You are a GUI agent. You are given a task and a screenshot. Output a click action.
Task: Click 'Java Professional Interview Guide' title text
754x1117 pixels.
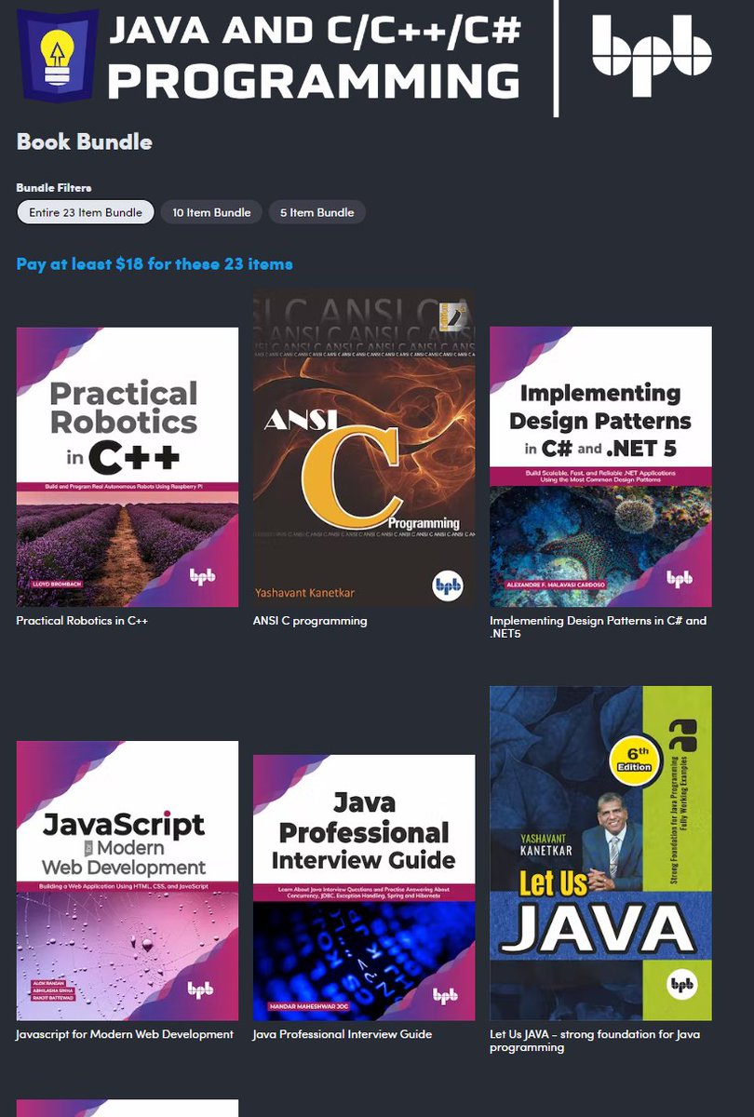343,1034
